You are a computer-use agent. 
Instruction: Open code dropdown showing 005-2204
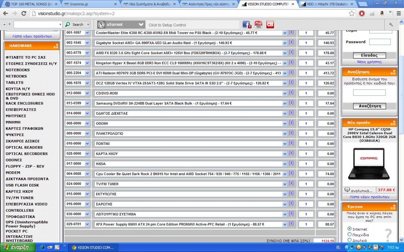click(x=77, y=73)
